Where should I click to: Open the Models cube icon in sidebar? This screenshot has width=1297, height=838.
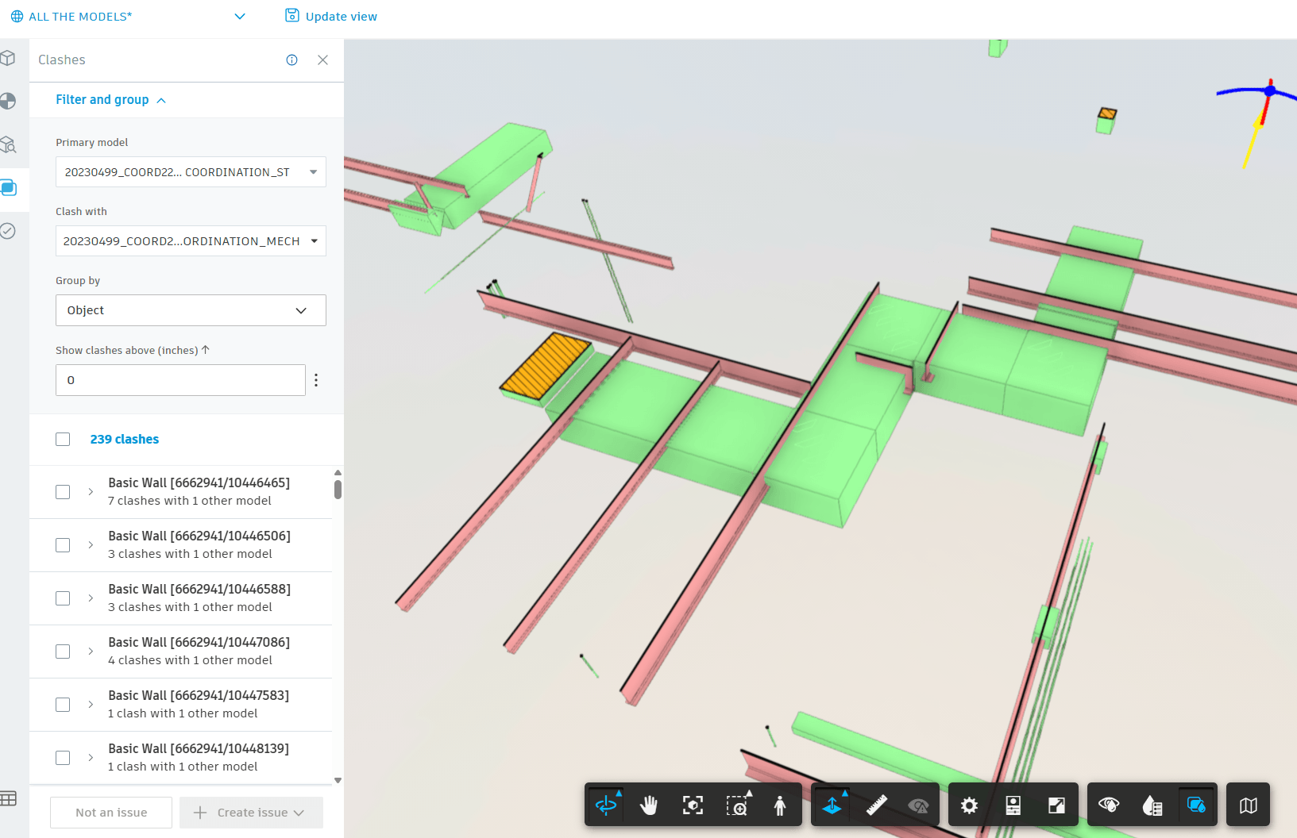click(x=9, y=58)
